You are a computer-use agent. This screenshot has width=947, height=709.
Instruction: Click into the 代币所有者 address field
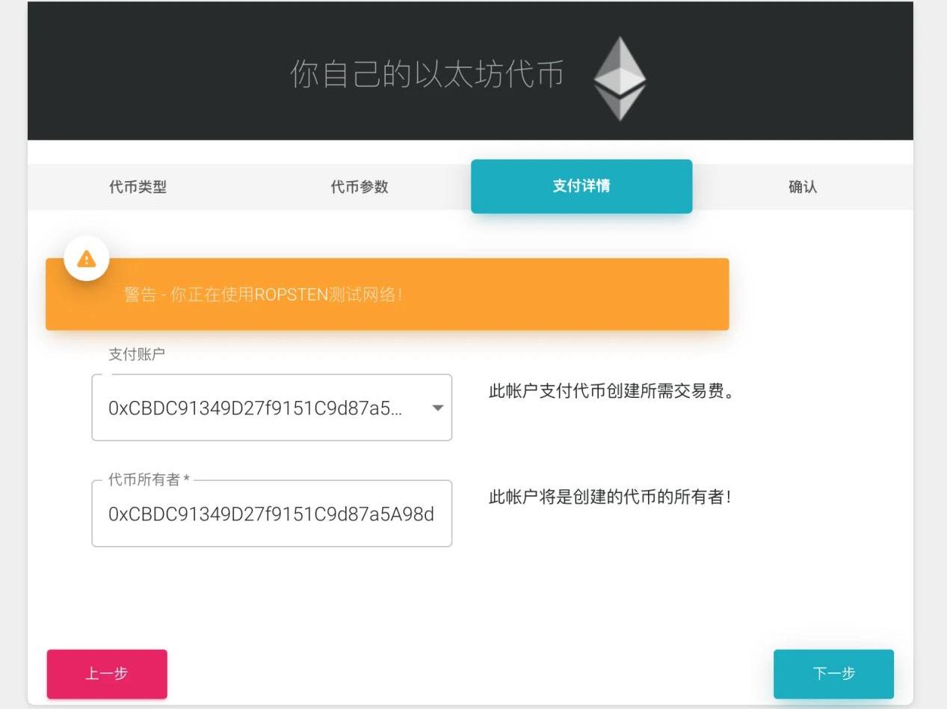(x=271, y=515)
